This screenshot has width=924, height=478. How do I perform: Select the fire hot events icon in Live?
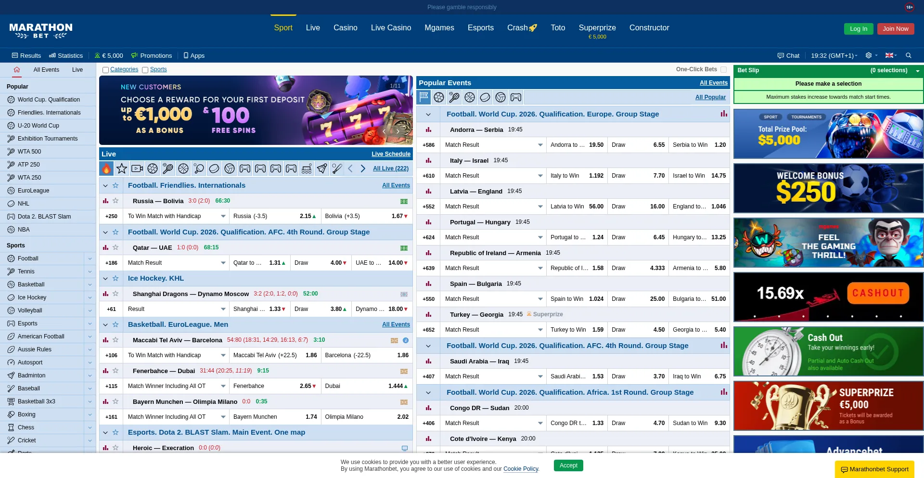[106, 168]
